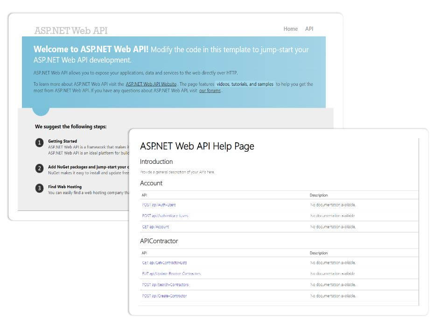Viewport: 448px width, 336px height.
Task: Follow the ASP.NET Web API Website link
Action: (x=151, y=84)
